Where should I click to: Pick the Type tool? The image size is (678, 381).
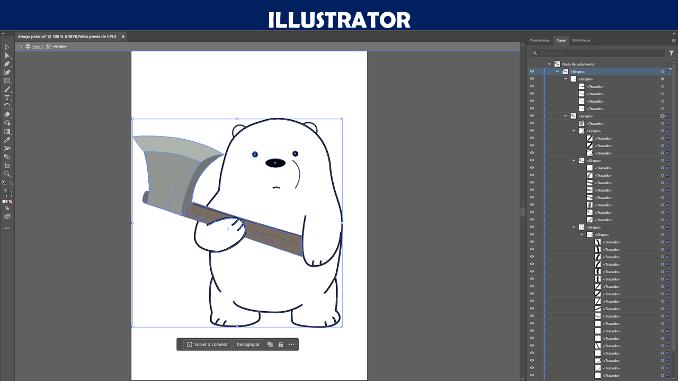7,98
